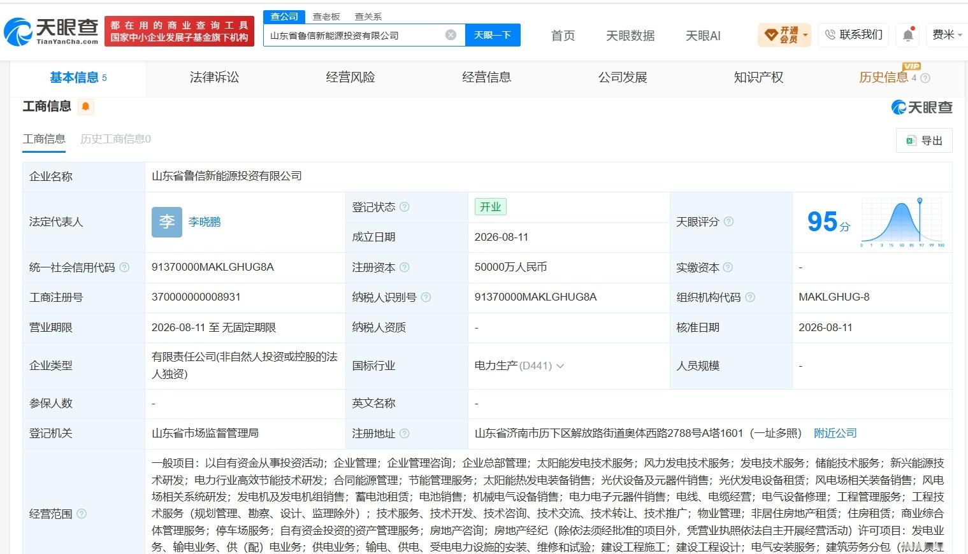Go to 天眼数据 in navigation
This screenshot has height=554, width=968.
(x=630, y=36)
